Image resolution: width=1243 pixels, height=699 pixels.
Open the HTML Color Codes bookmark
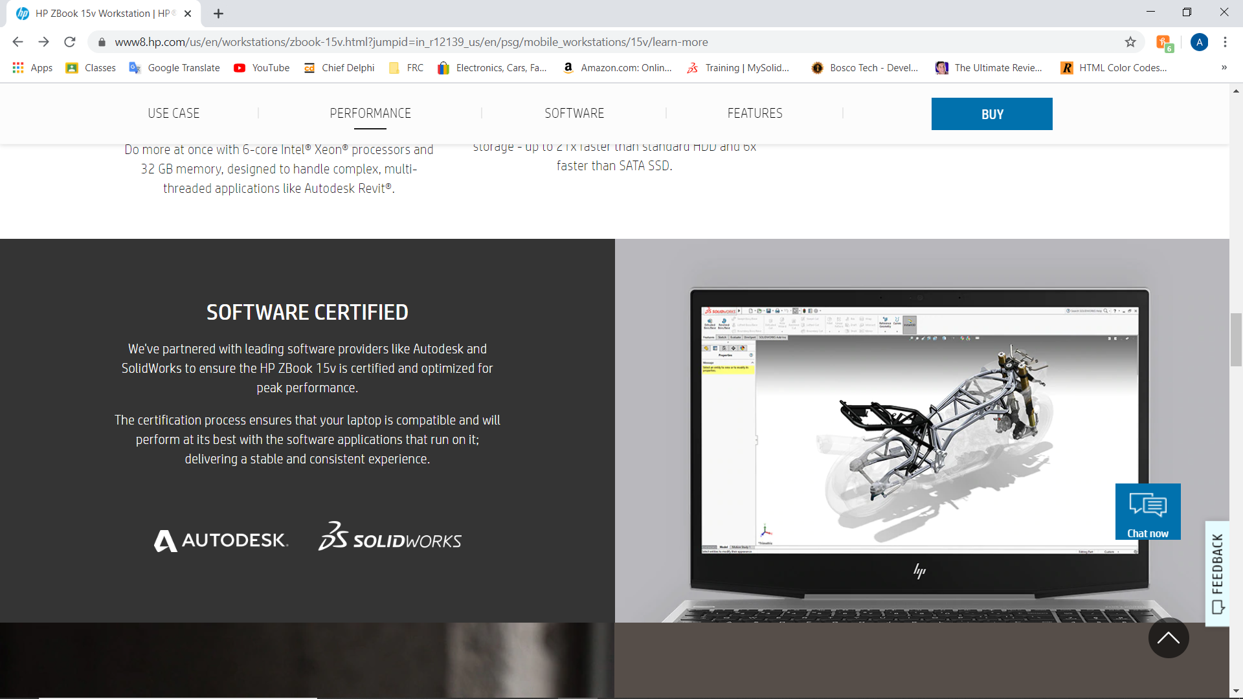point(1114,68)
